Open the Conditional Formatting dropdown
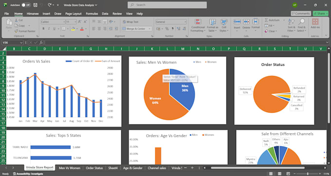 click(x=198, y=25)
